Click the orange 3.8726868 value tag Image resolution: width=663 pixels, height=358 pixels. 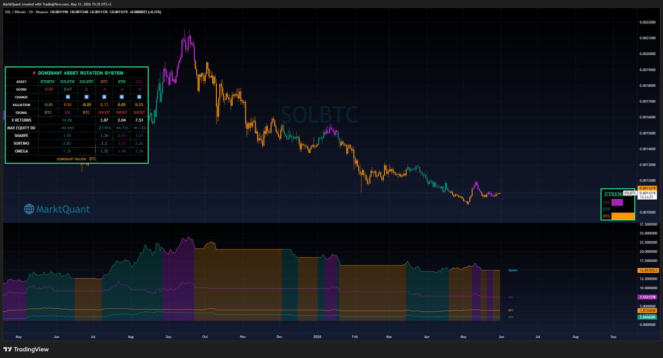pos(648,310)
